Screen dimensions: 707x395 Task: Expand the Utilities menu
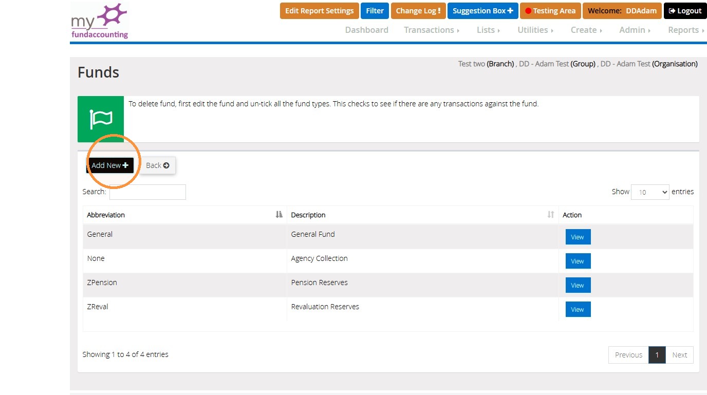point(535,30)
